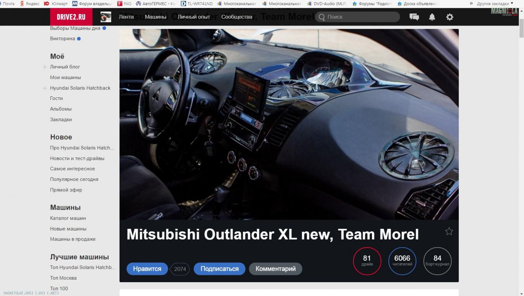
Task: Open settings via the gear icon
Action: 450,17
